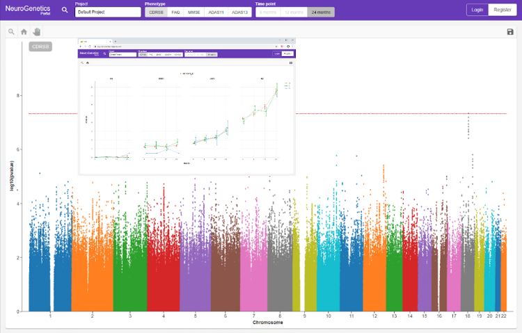
Task: Switch phenotype to FAQ
Action: (175, 12)
